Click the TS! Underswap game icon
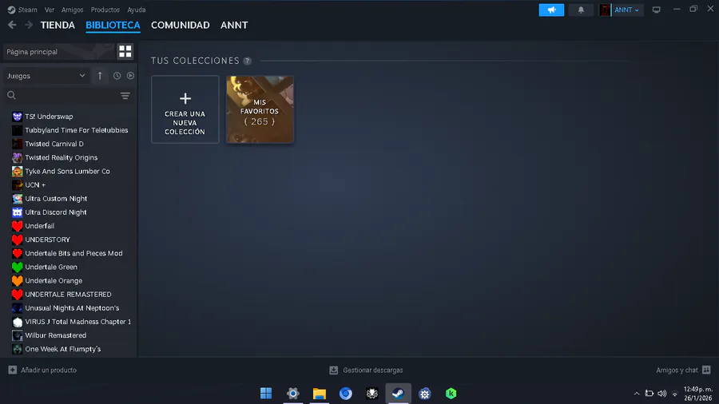 [17, 117]
